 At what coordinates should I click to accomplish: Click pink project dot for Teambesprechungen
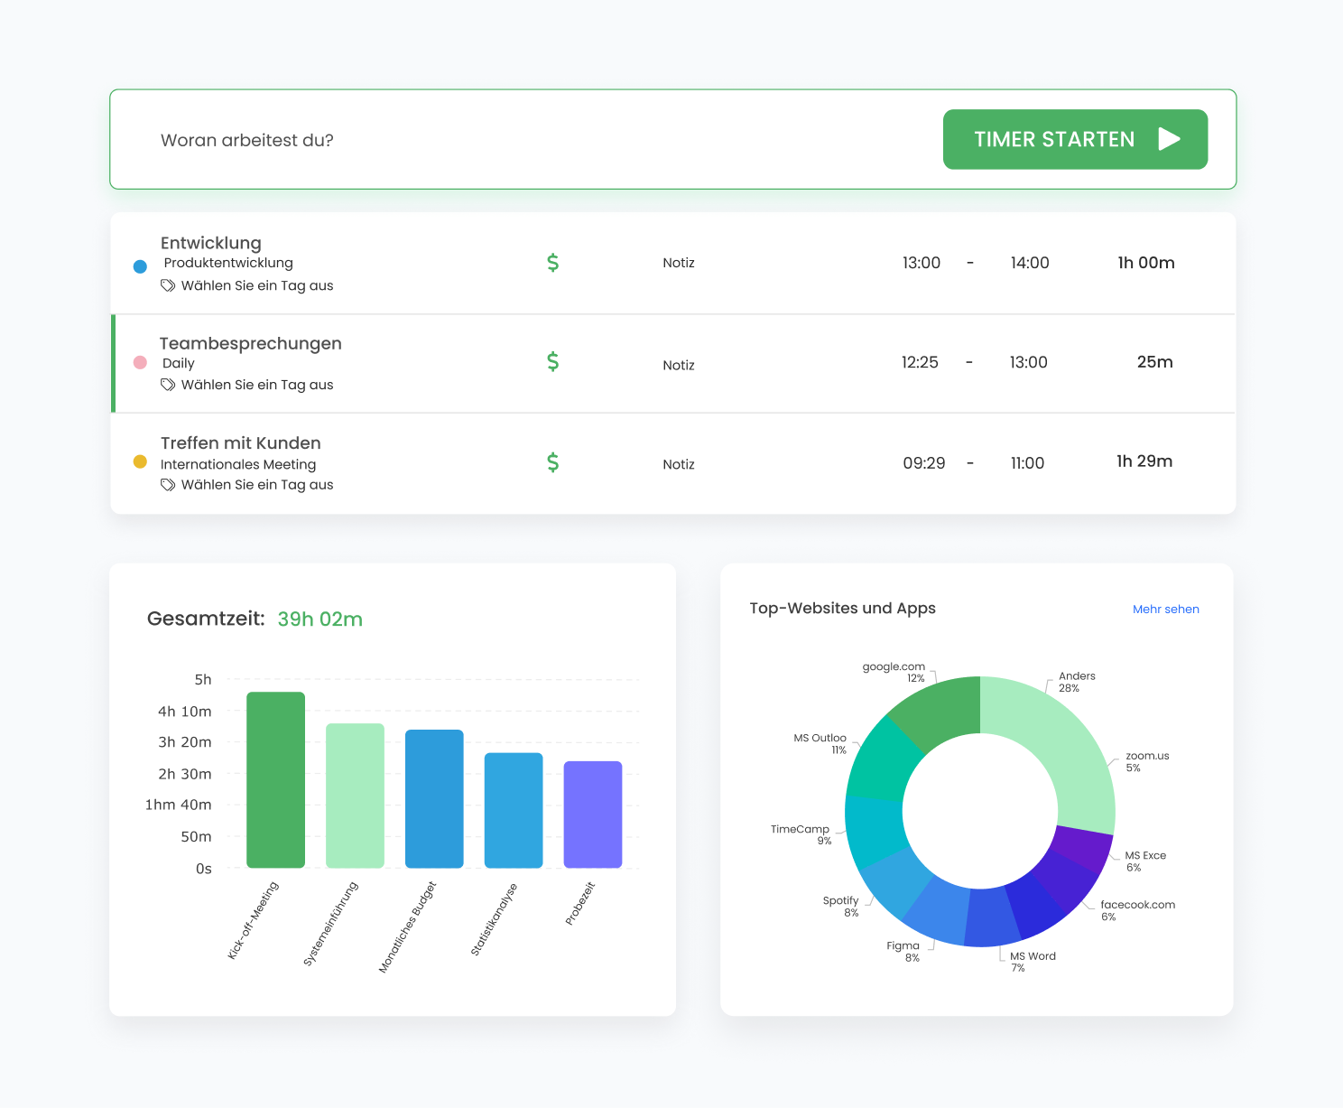click(x=140, y=362)
